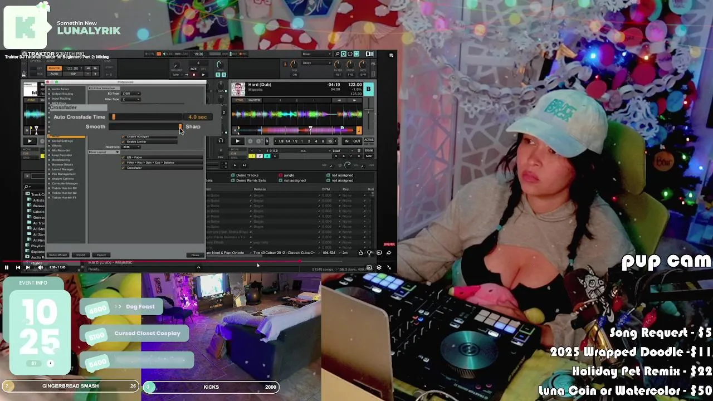713x401 pixels.
Task: Toggle ACTIVE loop button on deck B
Action: tap(369, 140)
